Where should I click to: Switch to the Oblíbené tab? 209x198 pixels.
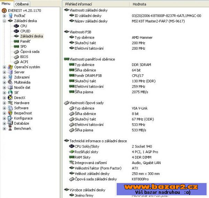22,4
